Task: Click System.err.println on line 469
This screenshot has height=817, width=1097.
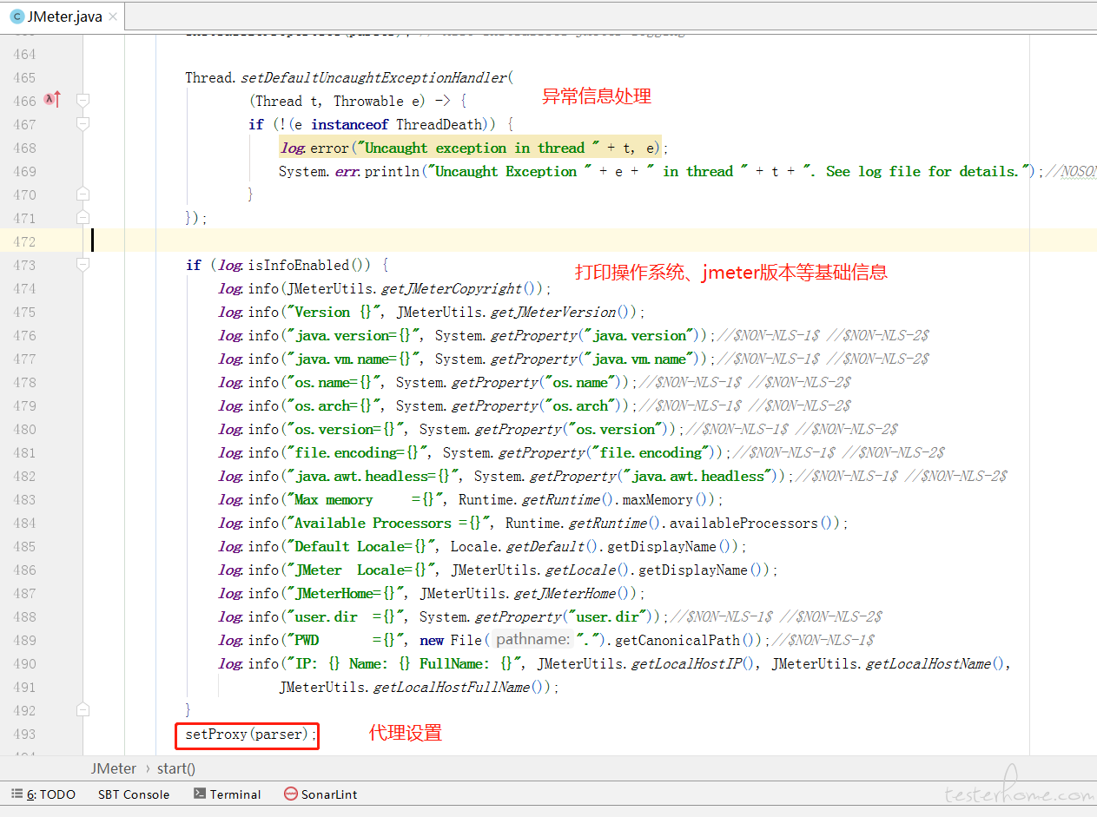Action: [x=349, y=171]
